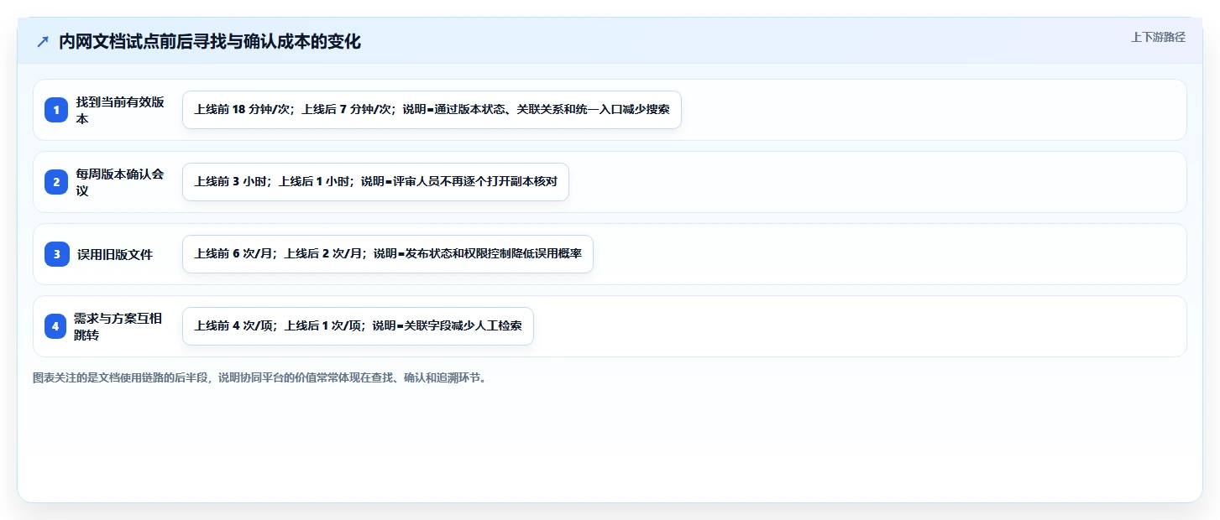1220x520 pixels.
Task: Select the 需求与方案互相跳转 step label
Action: [x=118, y=326]
